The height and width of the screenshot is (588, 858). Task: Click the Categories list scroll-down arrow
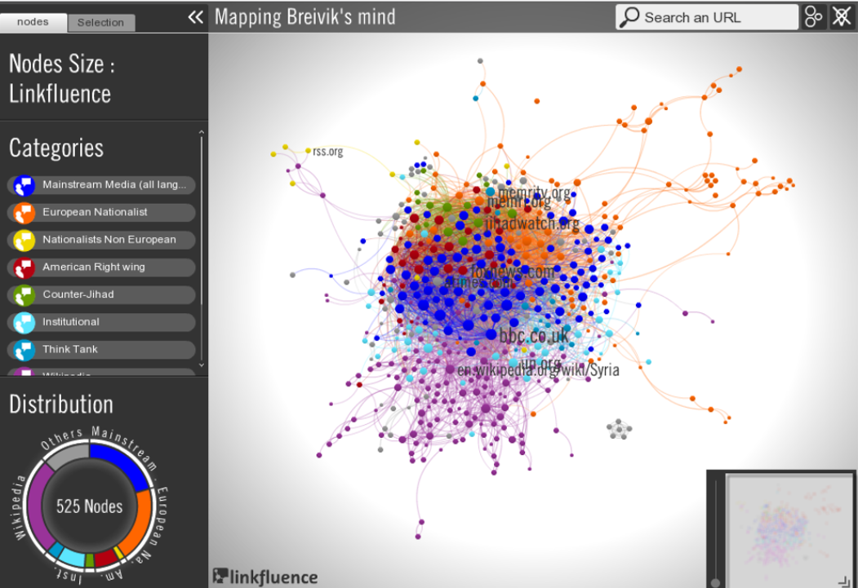202,365
